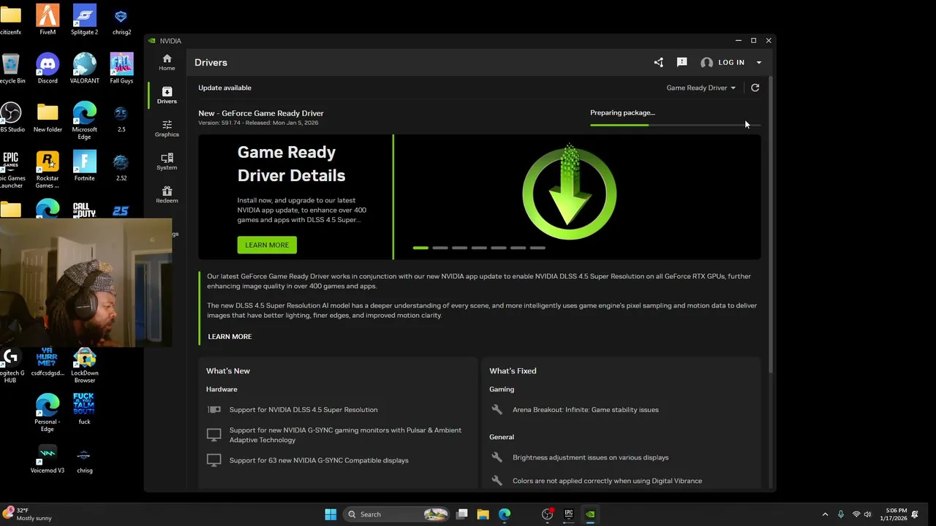Click 'Brightness adjustment issues on various displays' text
The height and width of the screenshot is (526, 936).
(591, 457)
